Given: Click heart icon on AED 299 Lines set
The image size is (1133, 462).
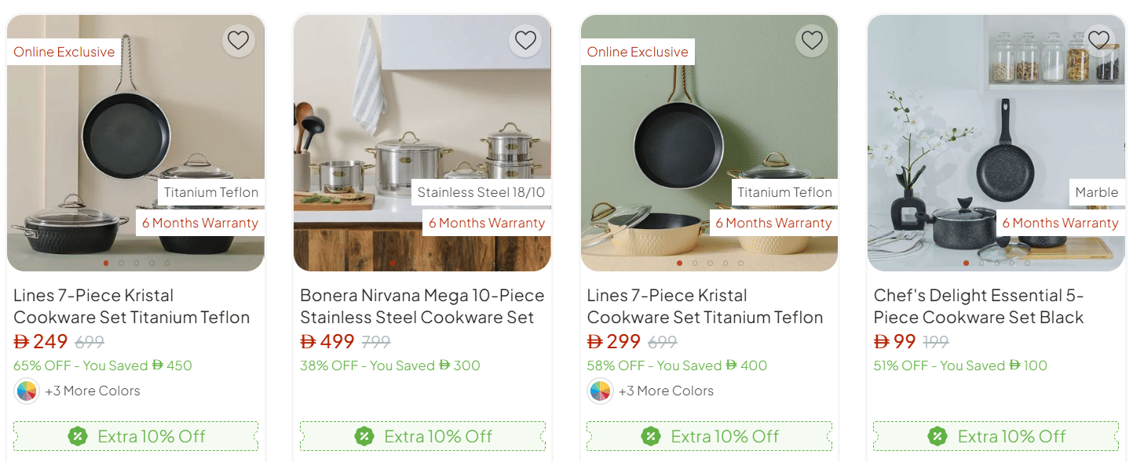Looking at the screenshot, I should coord(812,40).
